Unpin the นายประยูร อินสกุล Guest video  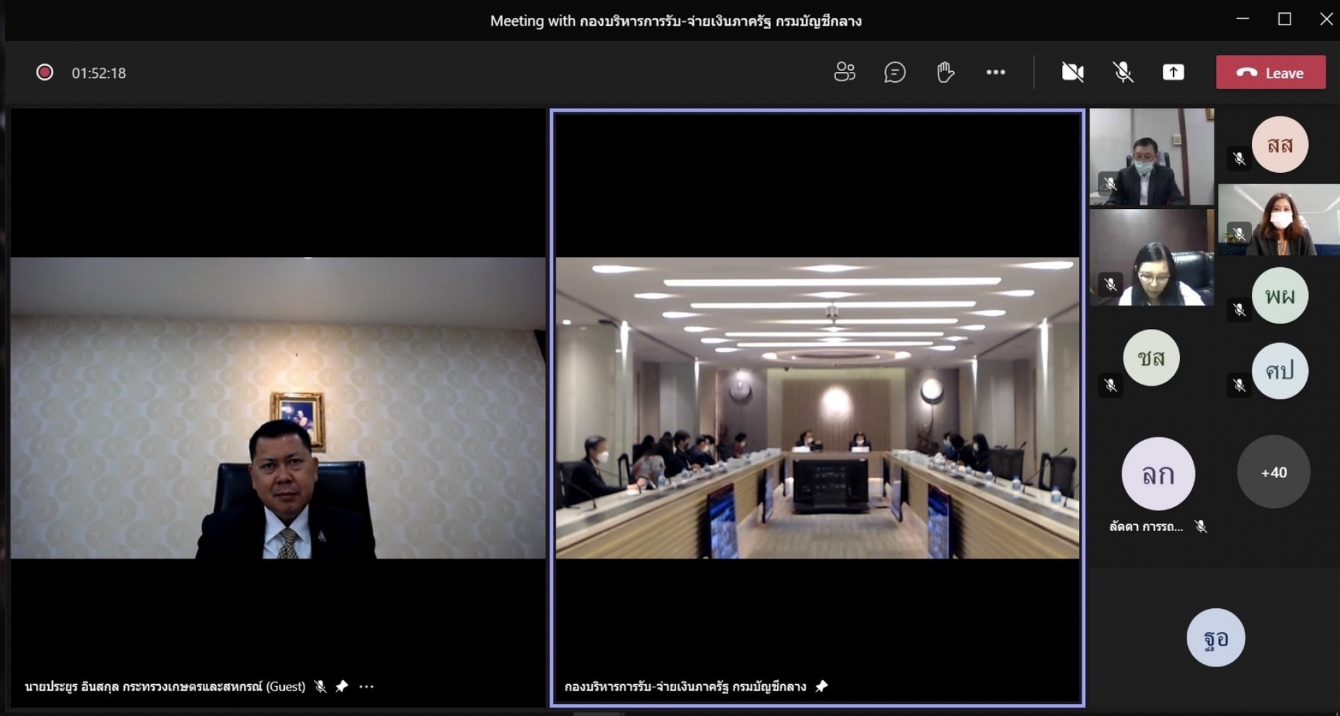click(x=342, y=686)
